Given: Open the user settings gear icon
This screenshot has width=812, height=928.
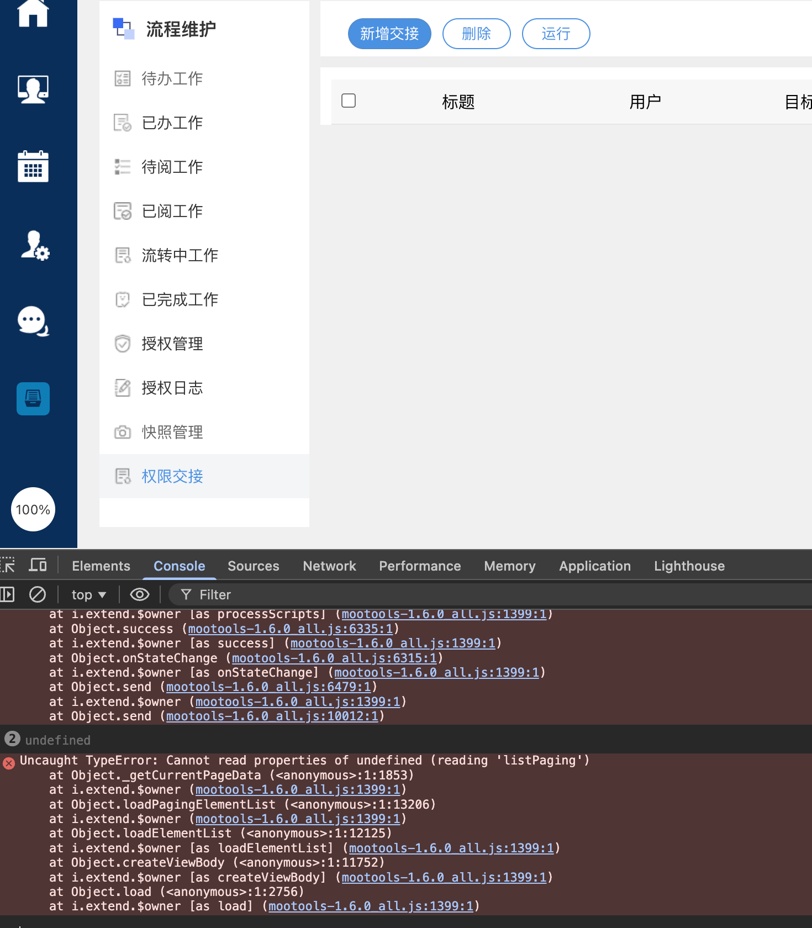Looking at the screenshot, I should pyautogui.click(x=35, y=245).
